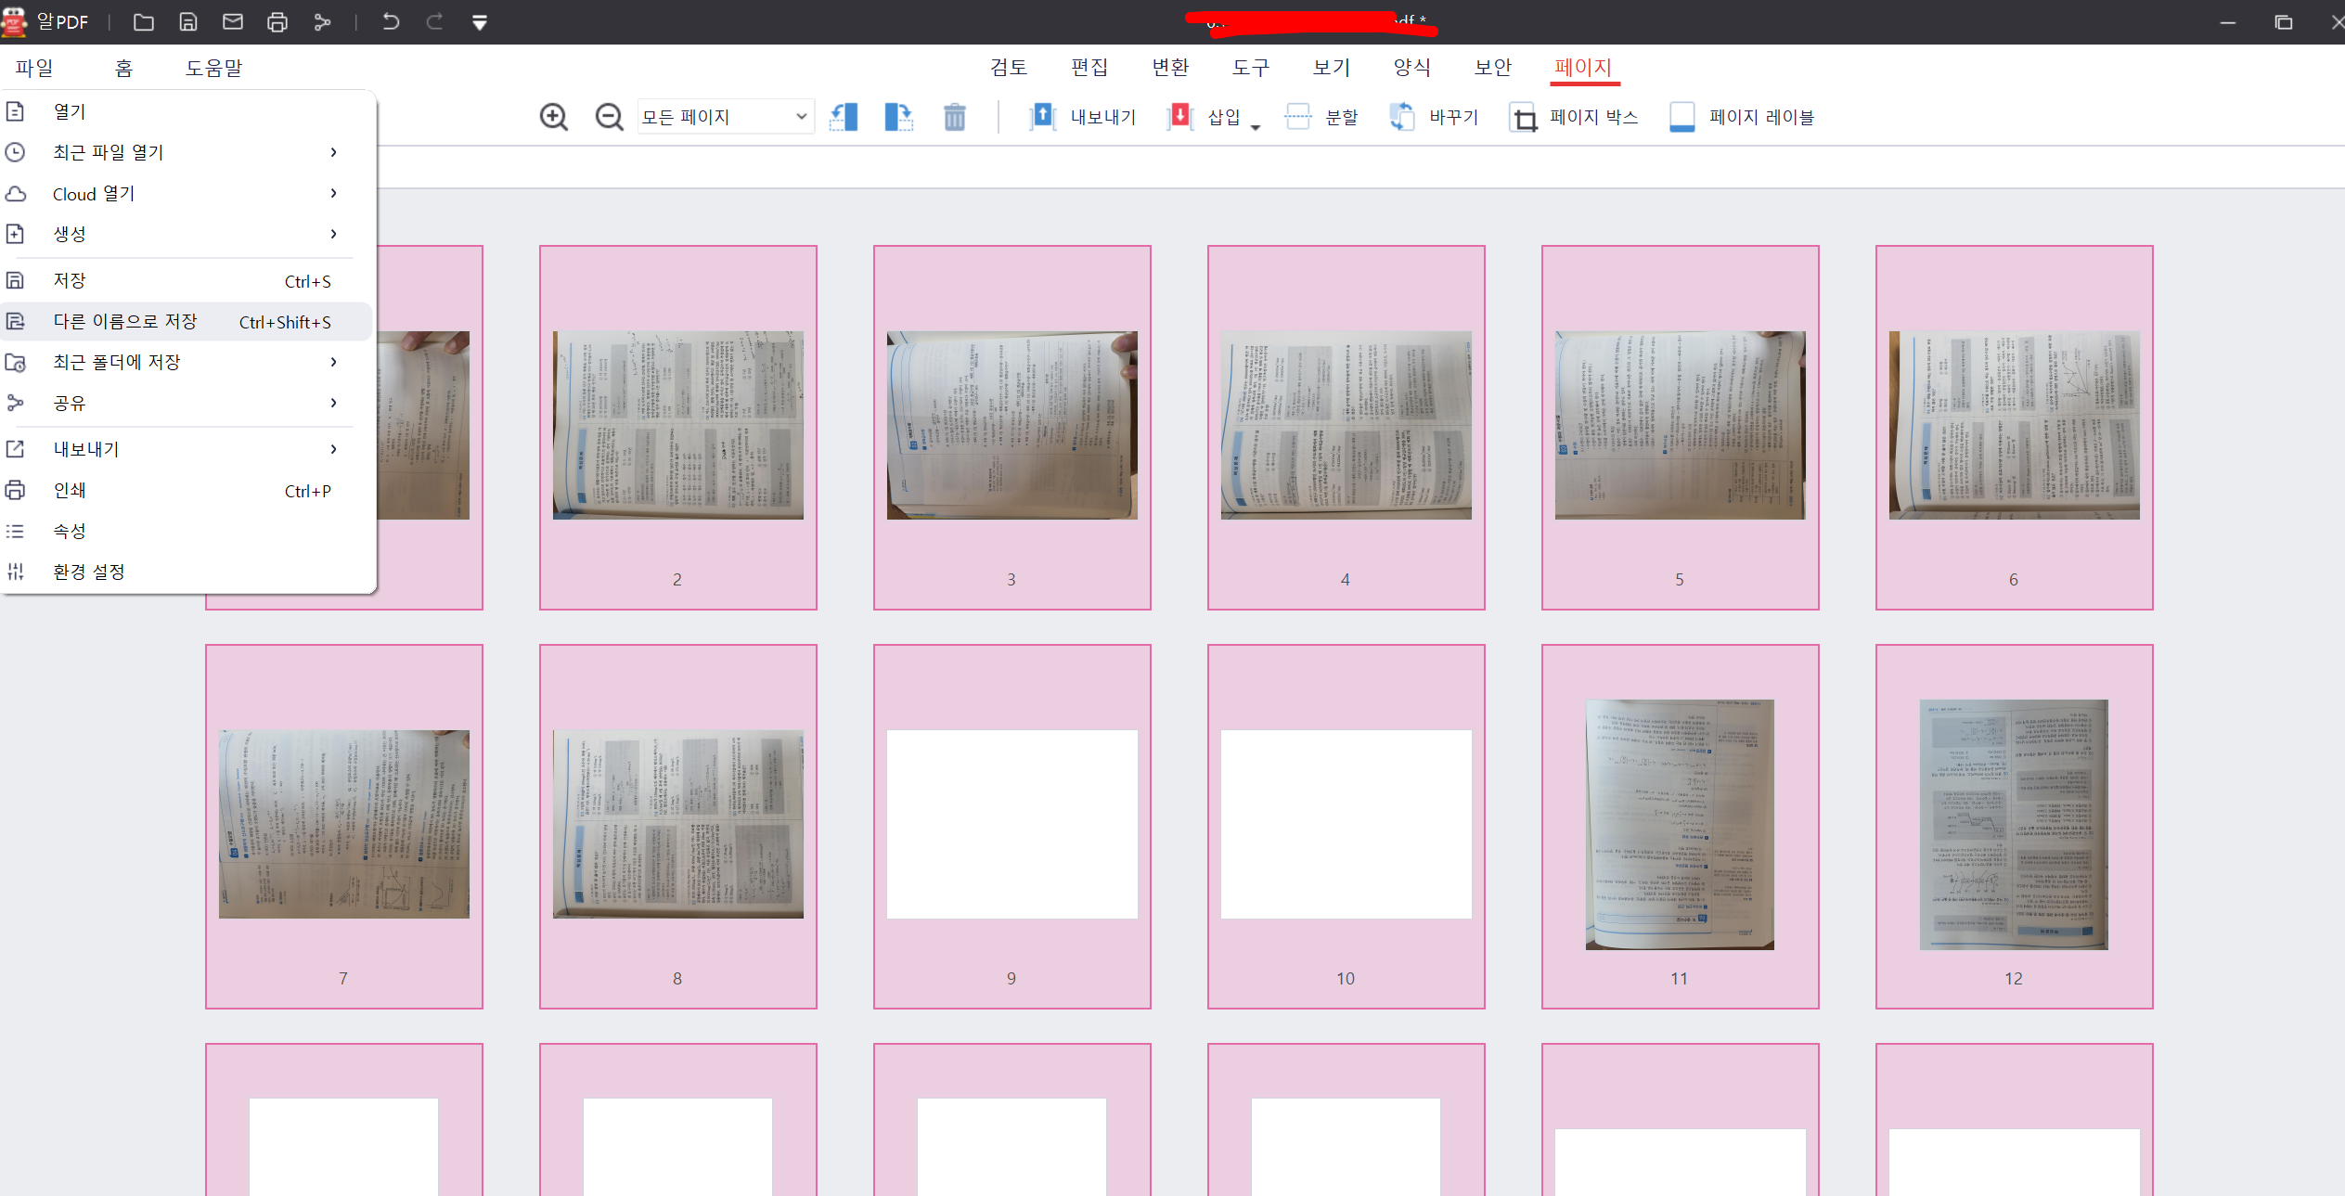Screen dimensions: 2345x1196
Task: Expand 최근 폴더에 저장 submenu
Action: click(x=186, y=362)
